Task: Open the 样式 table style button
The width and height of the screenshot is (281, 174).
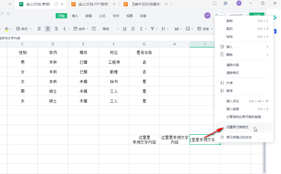Action: 22,29
